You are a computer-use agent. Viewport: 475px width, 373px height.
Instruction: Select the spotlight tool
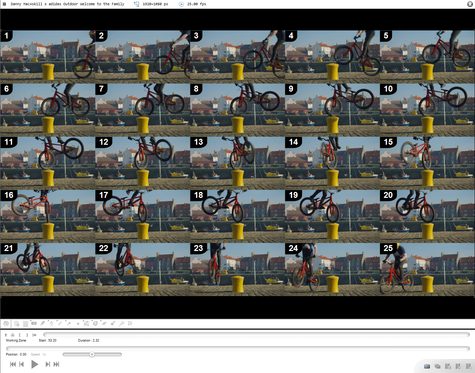(x=113, y=323)
